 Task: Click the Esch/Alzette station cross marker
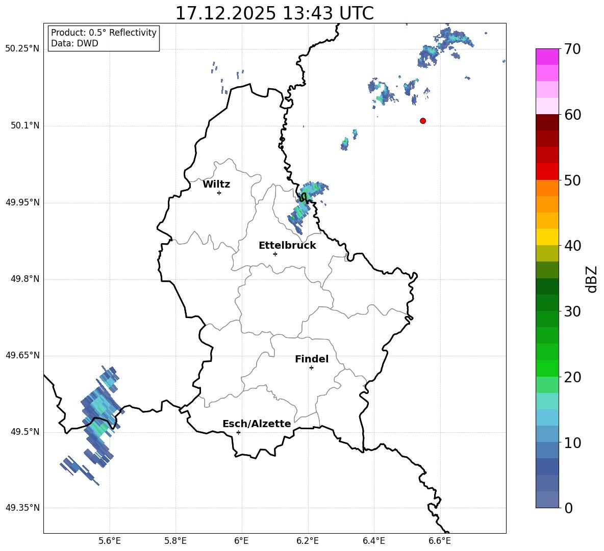click(238, 432)
